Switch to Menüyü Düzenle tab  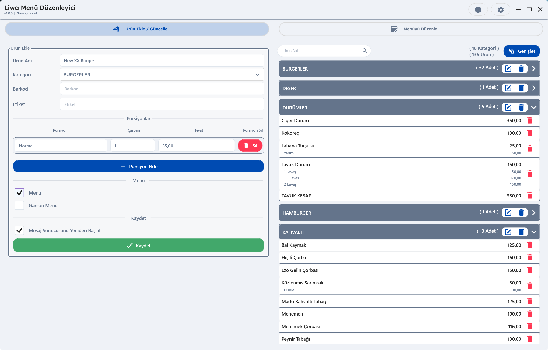click(411, 29)
